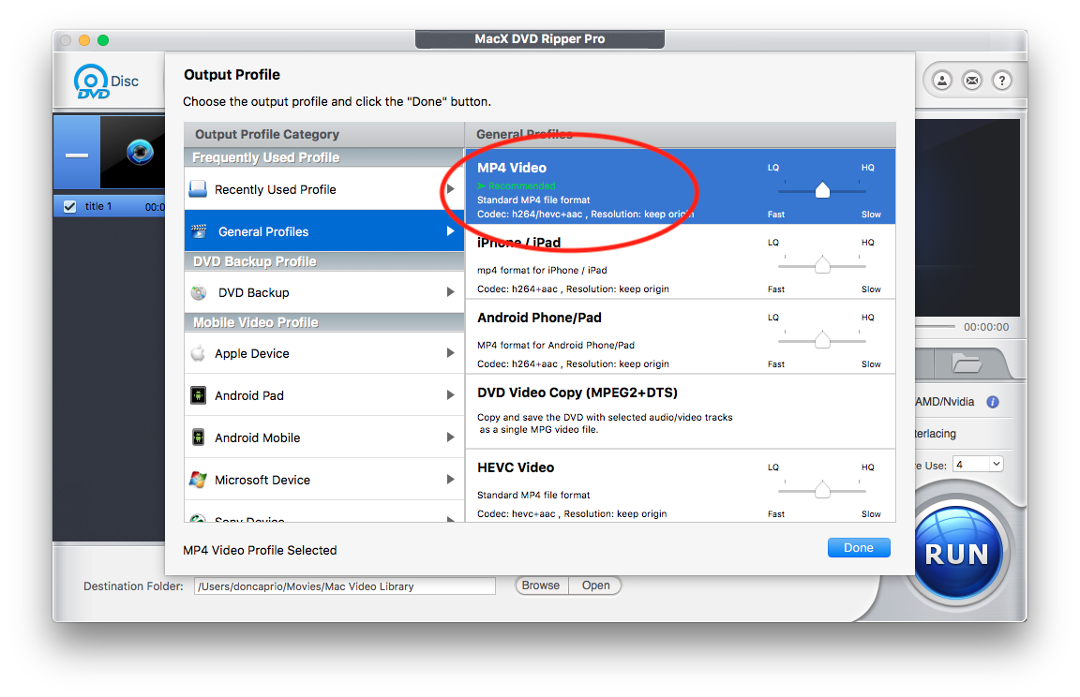
Task: Select the HEVC Video profile
Action: [681, 486]
